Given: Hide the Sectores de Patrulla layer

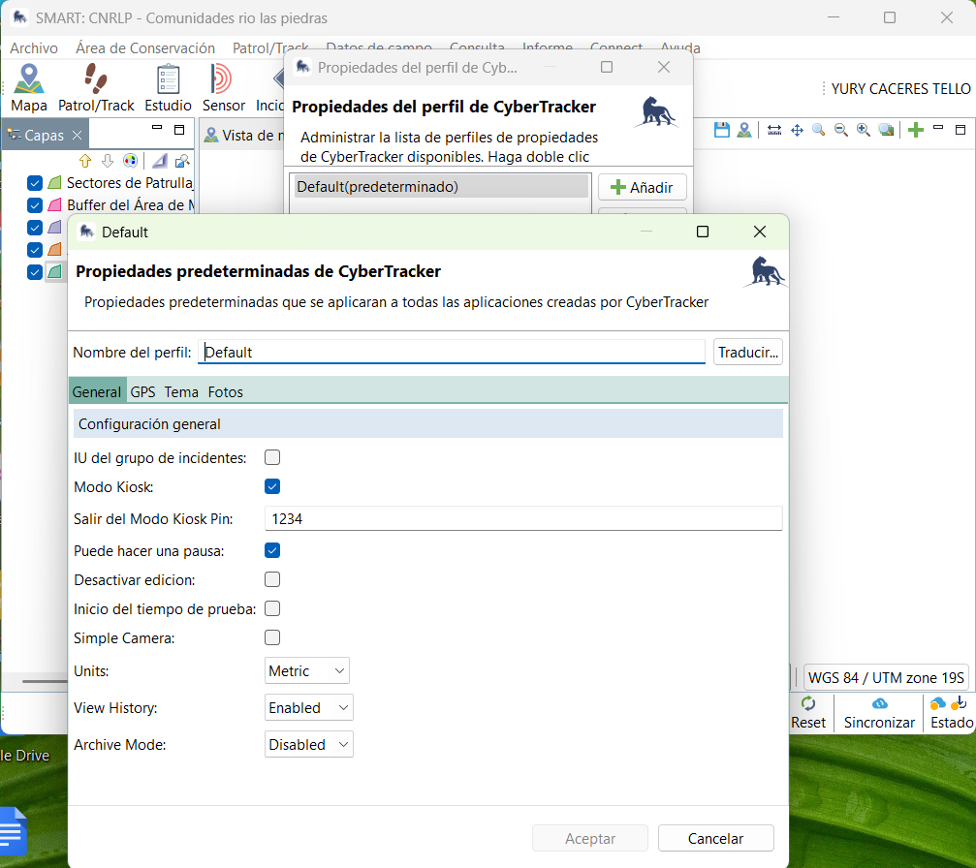Looking at the screenshot, I should [35, 183].
